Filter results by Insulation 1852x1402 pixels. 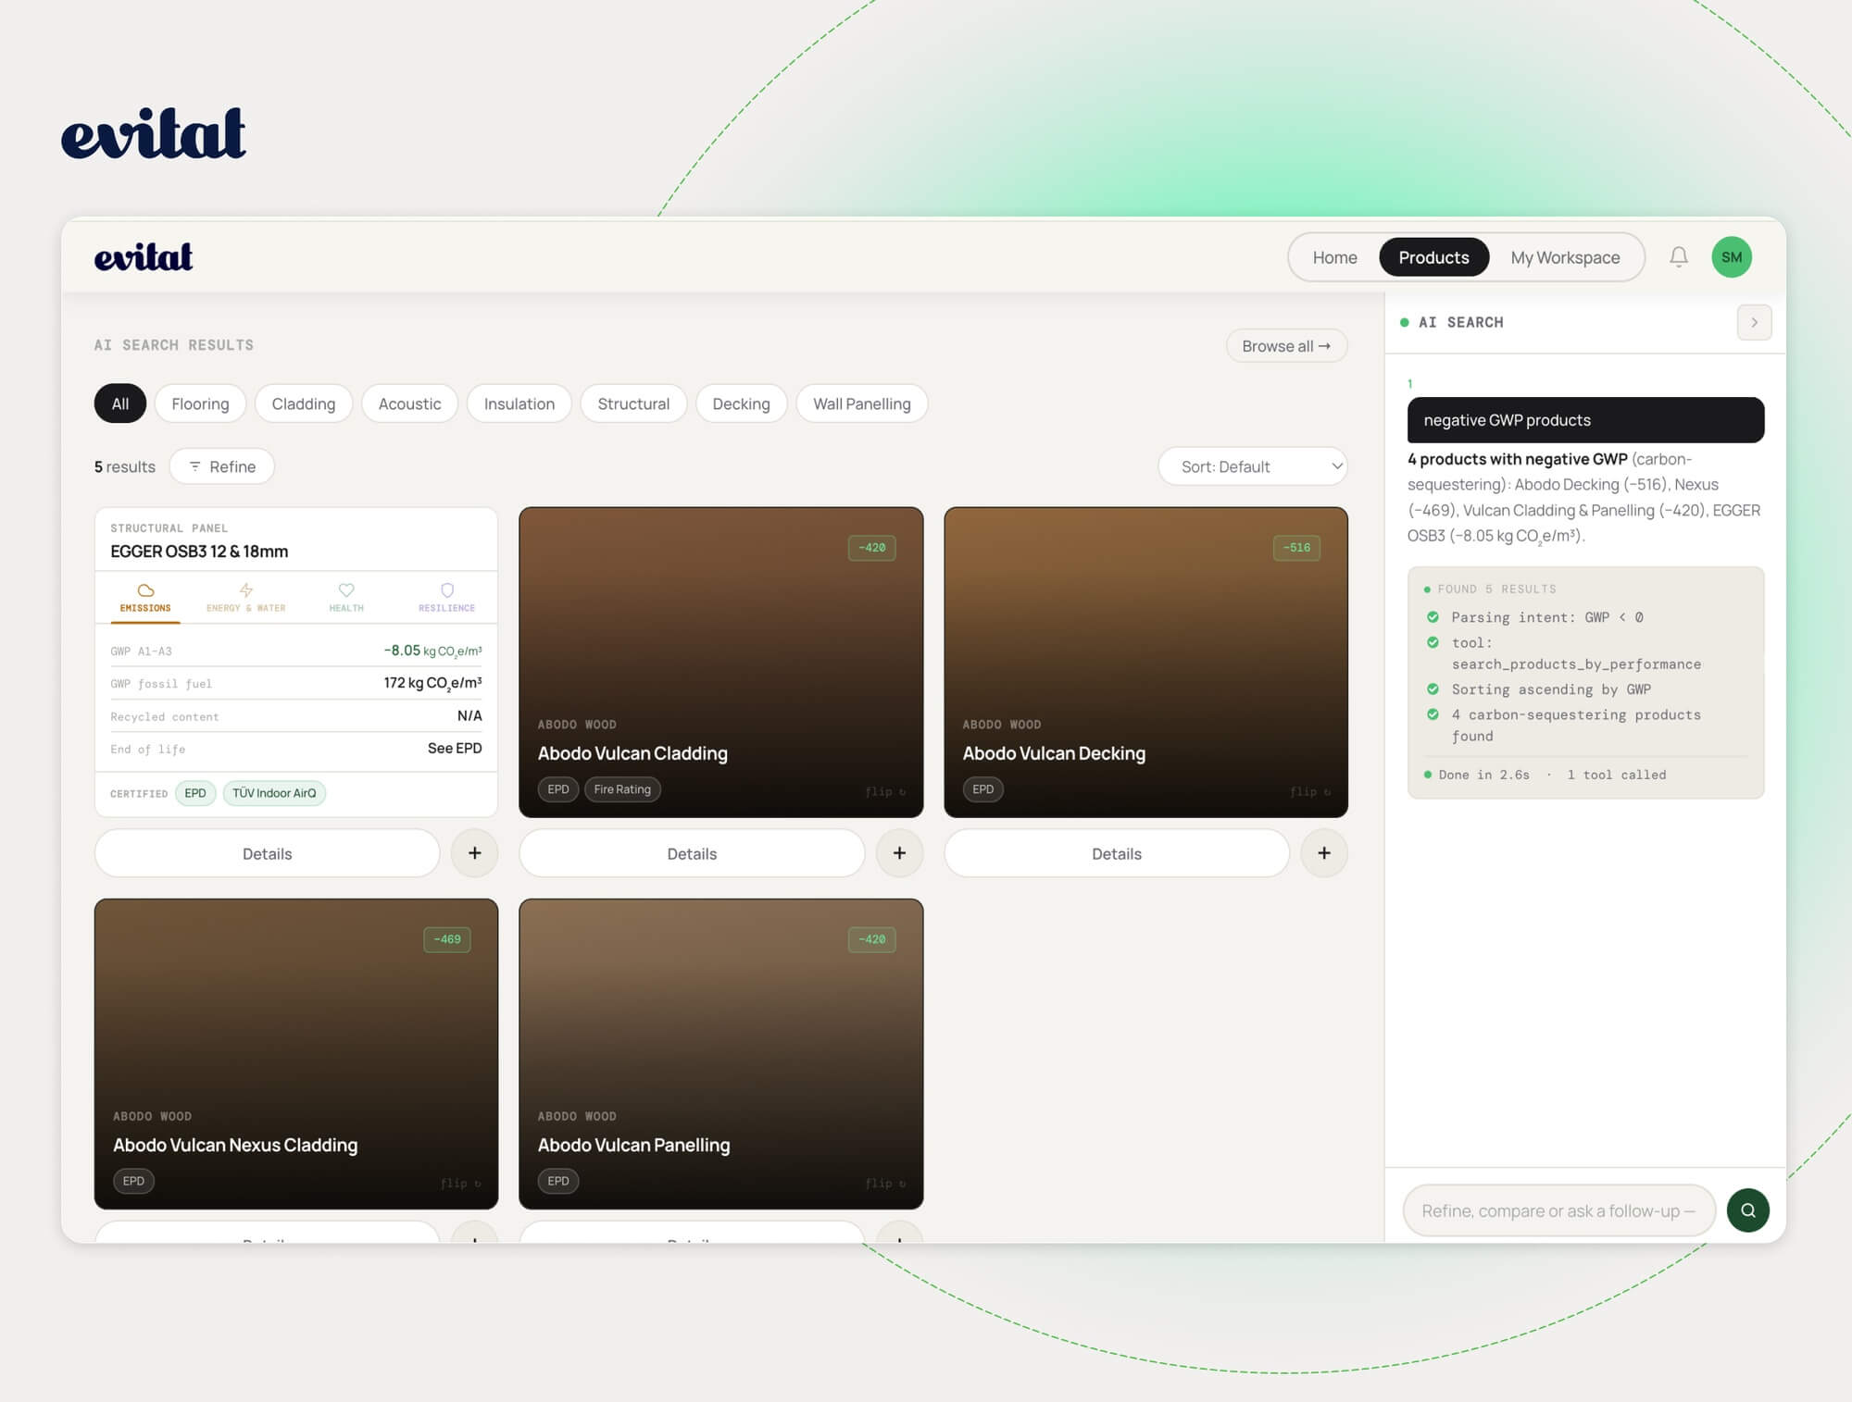point(519,403)
